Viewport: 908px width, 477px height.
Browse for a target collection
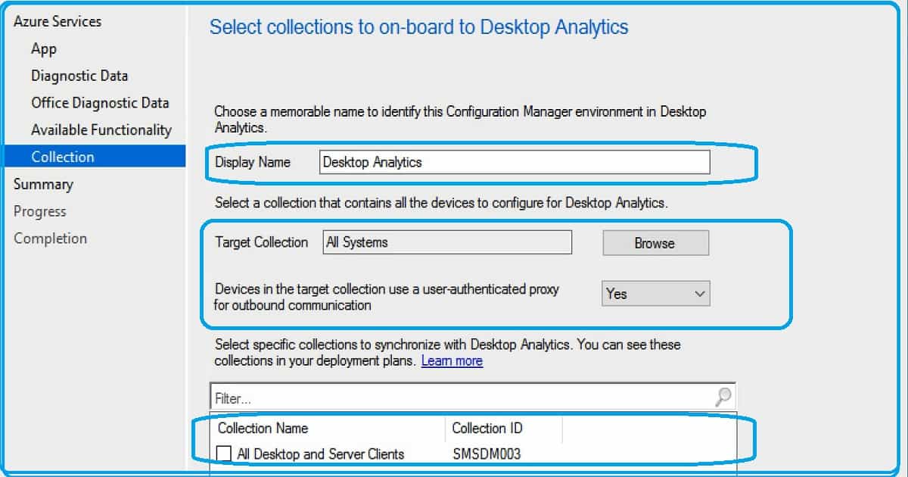pos(655,243)
